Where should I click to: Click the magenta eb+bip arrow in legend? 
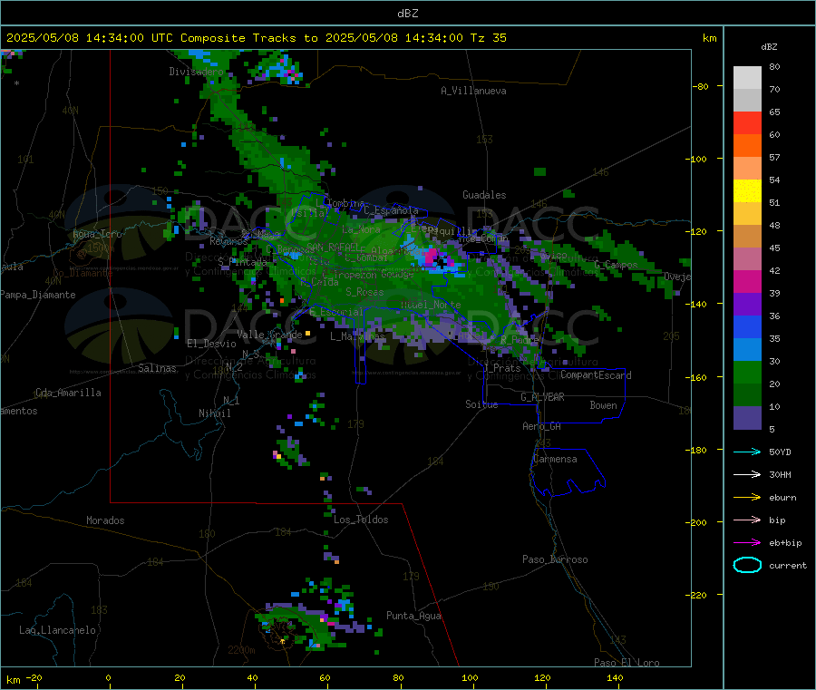(747, 542)
